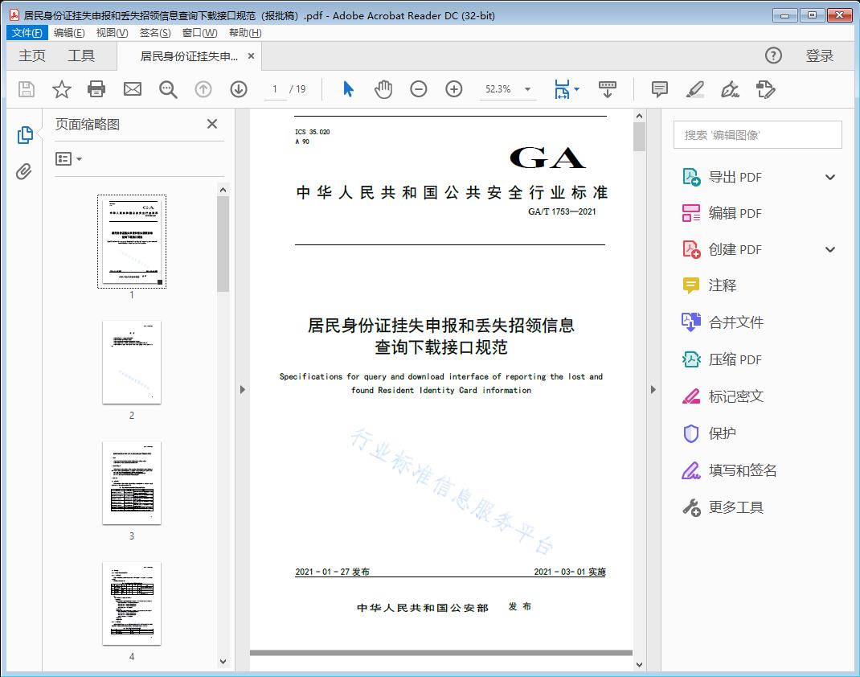This screenshot has width=860, height=677.
Task: Add bookmark with the star icon
Action: click(x=62, y=89)
